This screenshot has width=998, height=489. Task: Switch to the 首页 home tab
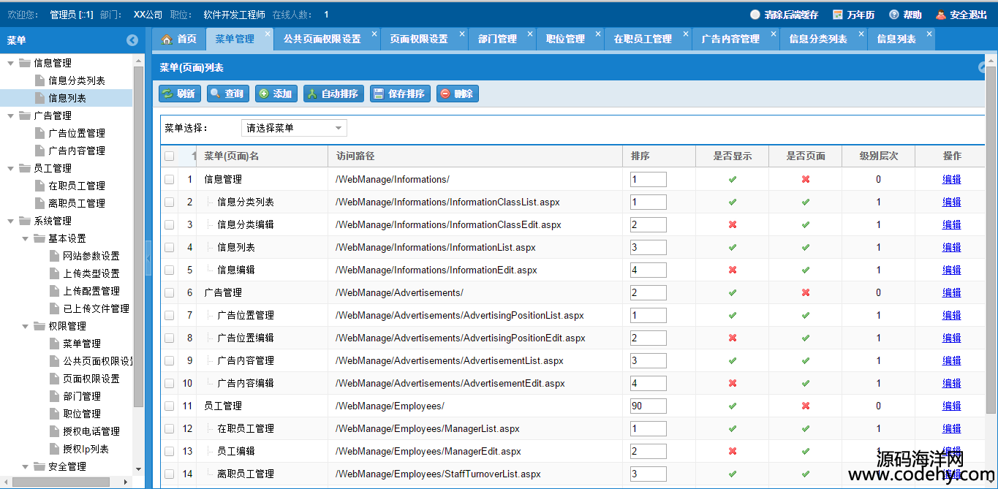click(179, 39)
